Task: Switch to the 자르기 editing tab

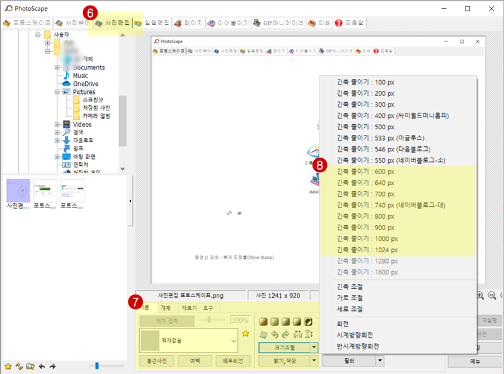Action: tap(189, 308)
